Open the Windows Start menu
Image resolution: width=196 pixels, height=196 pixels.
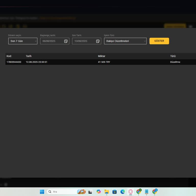[x=42, y=192]
